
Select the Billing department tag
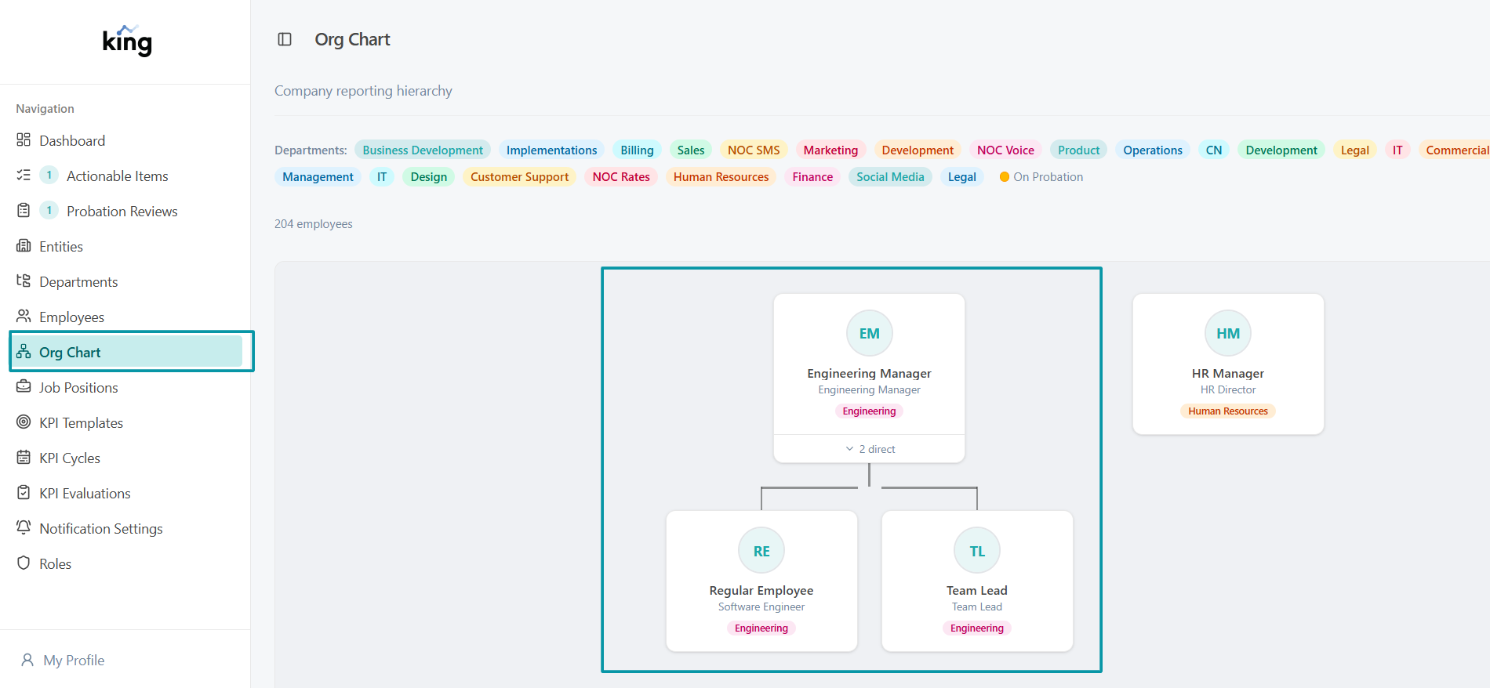(637, 150)
